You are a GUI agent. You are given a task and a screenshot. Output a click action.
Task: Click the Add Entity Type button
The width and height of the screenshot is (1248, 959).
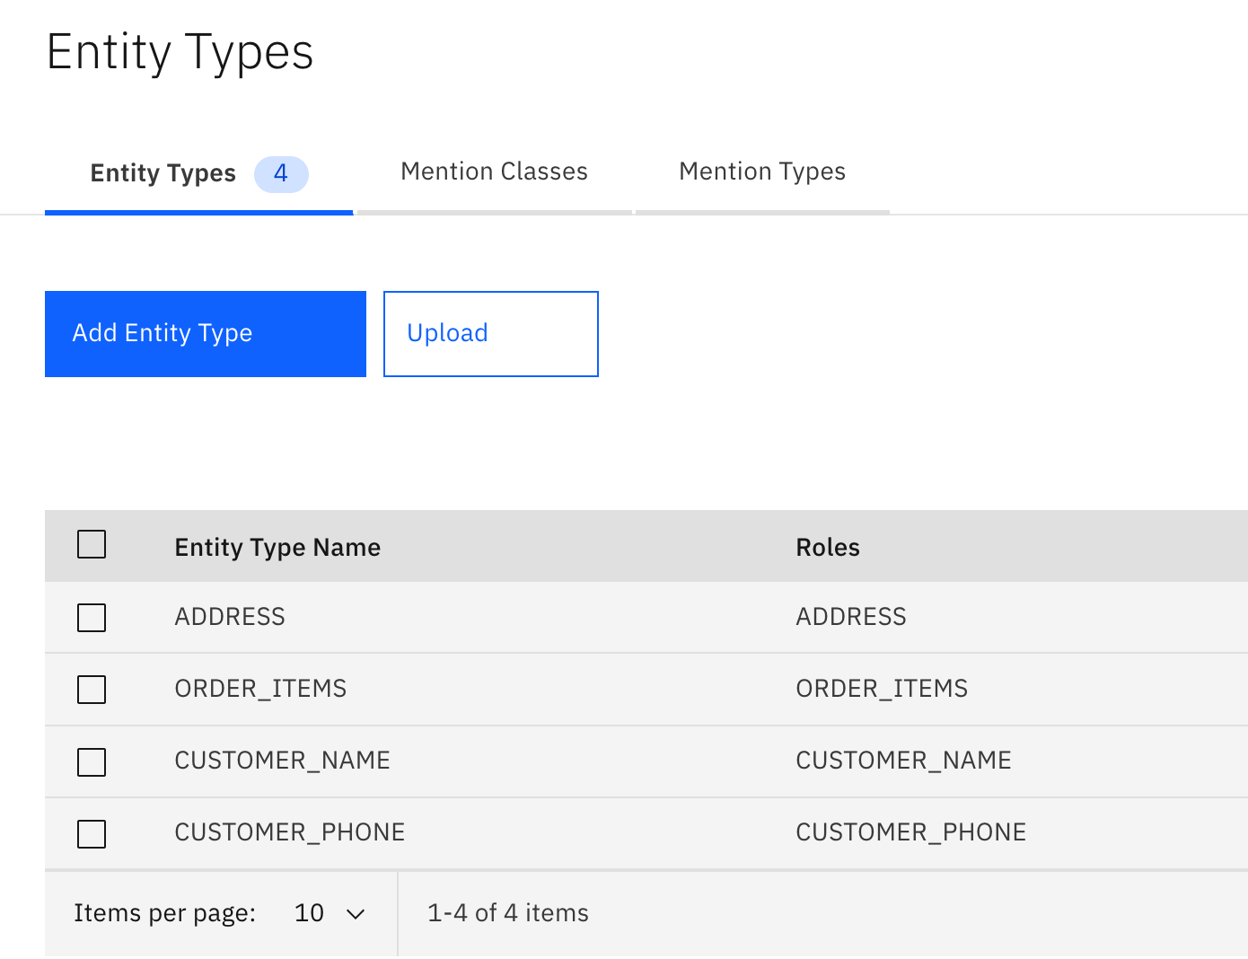pos(206,334)
